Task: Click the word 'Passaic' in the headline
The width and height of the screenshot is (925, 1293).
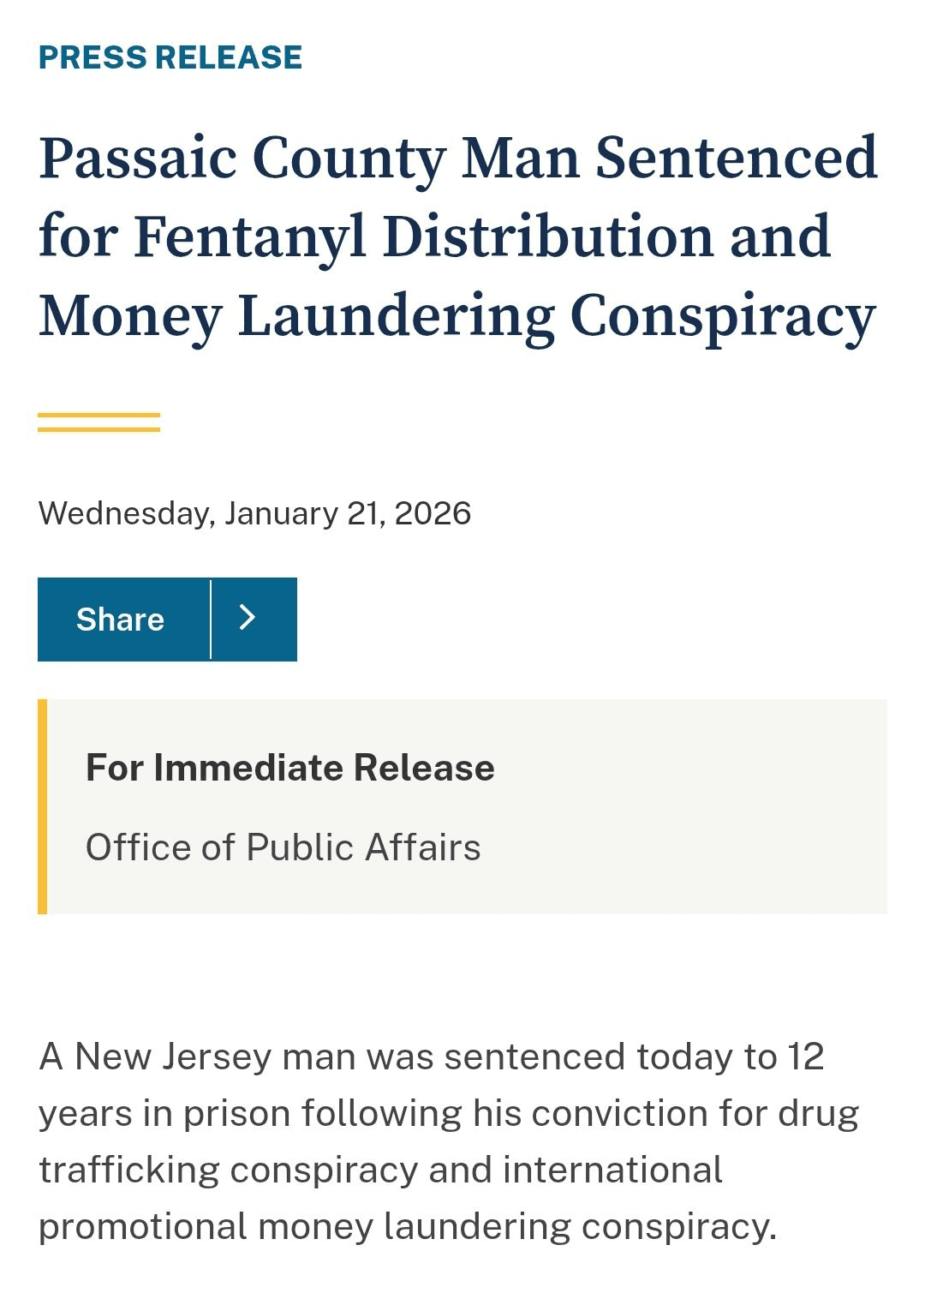Action: pyautogui.click(x=138, y=159)
